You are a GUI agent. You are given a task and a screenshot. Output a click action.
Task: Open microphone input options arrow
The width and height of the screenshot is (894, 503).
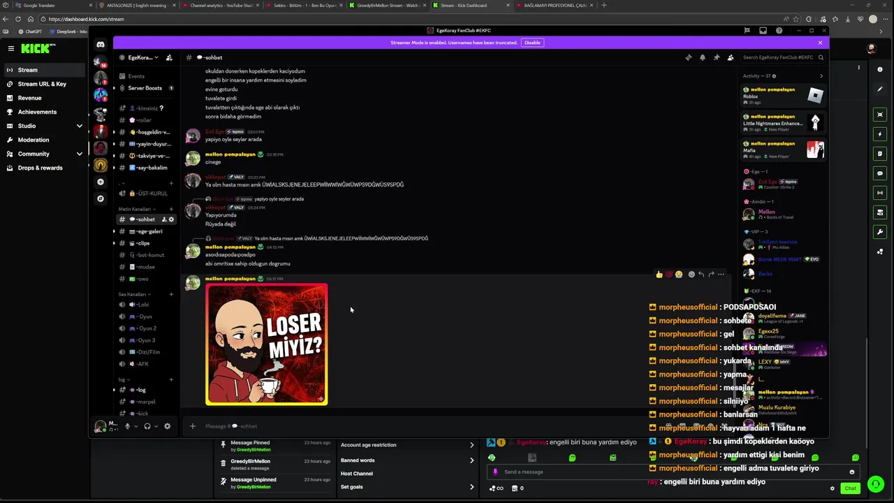pyautogui.click(x=136, y=426)
